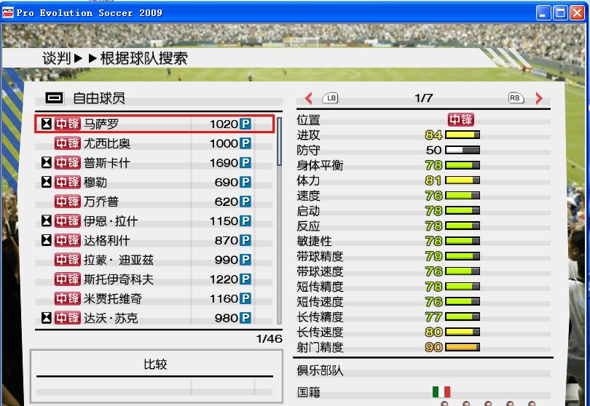Select player 拉蒙·迪亚兹 in the list
The height and width of the screenshot is (406, 590).
point(154,260)
